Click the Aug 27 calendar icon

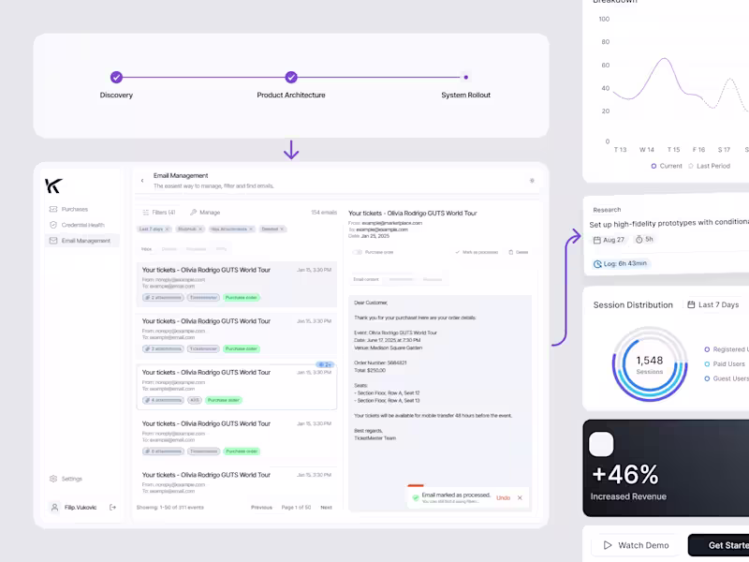596,240
